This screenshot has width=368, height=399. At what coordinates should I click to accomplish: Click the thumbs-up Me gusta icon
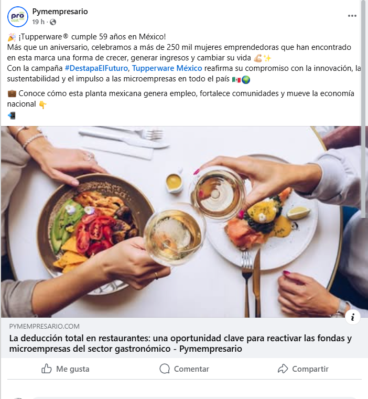click(47, 369)
